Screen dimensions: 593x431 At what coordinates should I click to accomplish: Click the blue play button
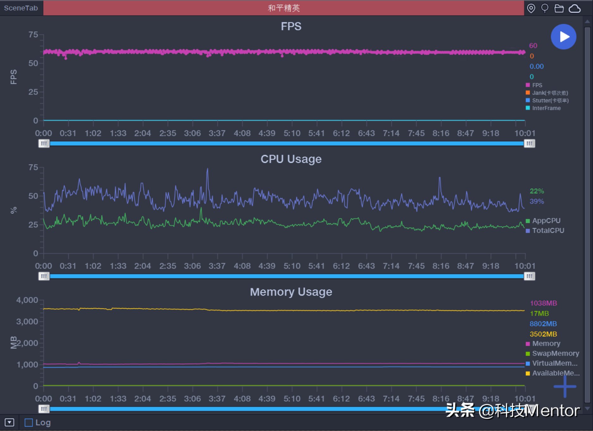tap(563, 37)
